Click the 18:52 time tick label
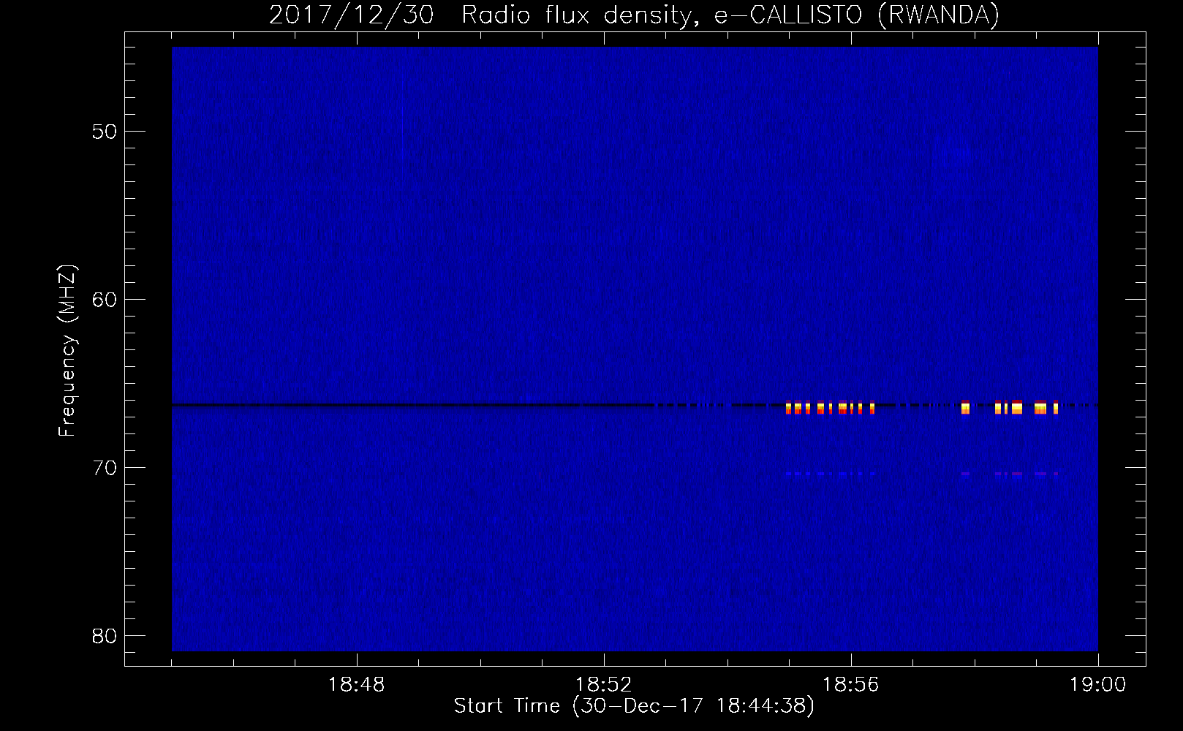The width and height of the screenshot is (1183, 731). coord(604,685)
